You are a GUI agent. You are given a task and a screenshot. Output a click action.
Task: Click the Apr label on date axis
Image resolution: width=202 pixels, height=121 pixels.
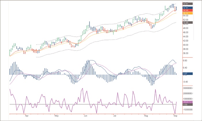pyautogui.click(x=27, y=116)
